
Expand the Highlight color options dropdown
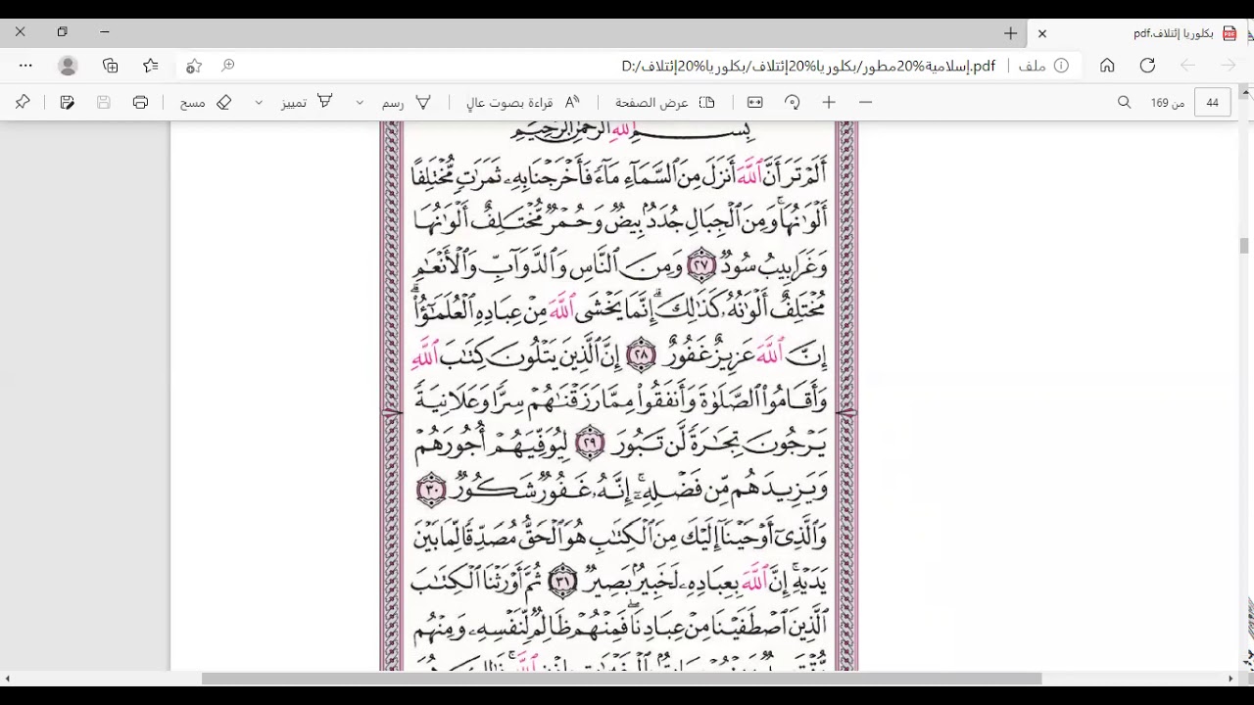tap(259, 102)
